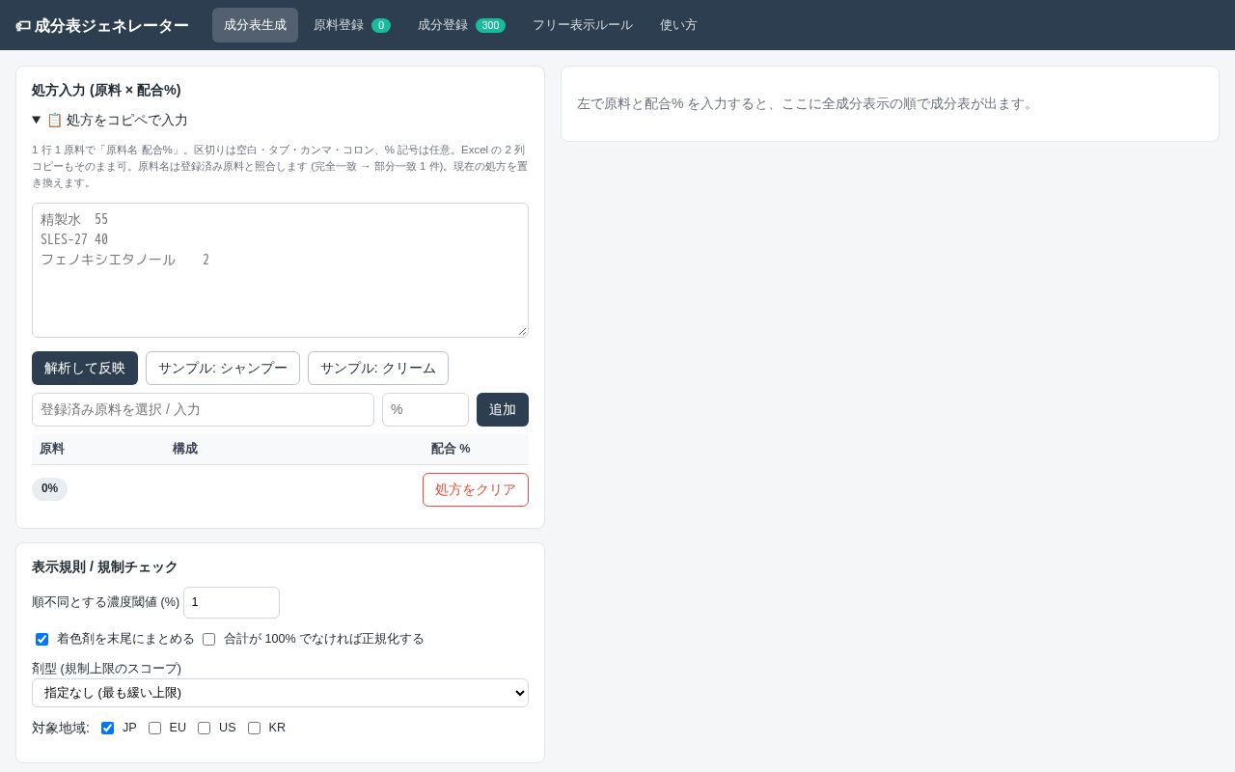Collapse the 処方をコピペで入力 section triangle
Viewport: 1235px width, 772px height.
[x=37, y=120]
